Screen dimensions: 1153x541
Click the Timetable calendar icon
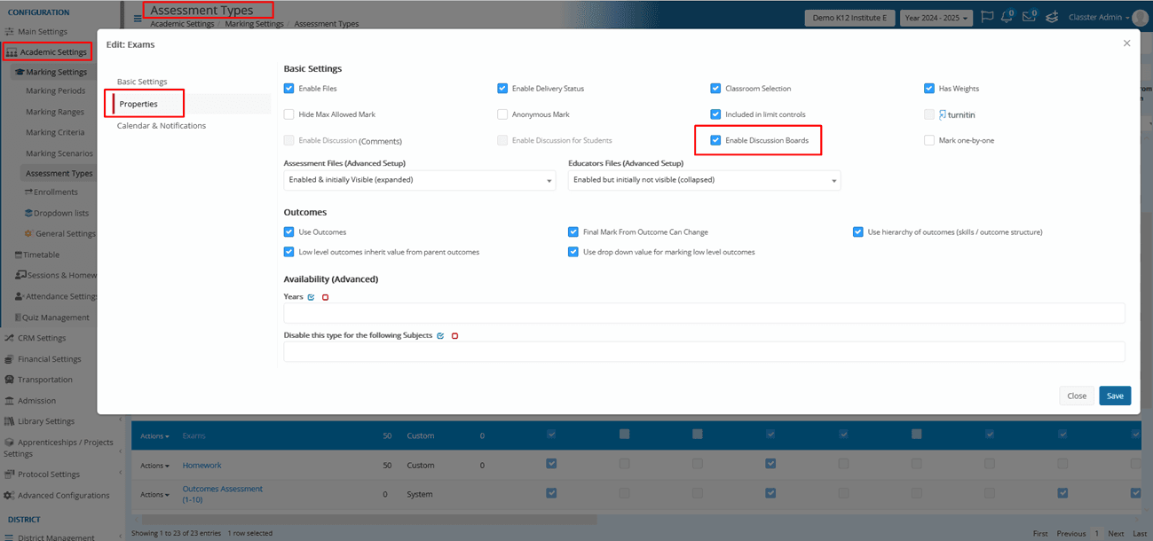point(19,255)
